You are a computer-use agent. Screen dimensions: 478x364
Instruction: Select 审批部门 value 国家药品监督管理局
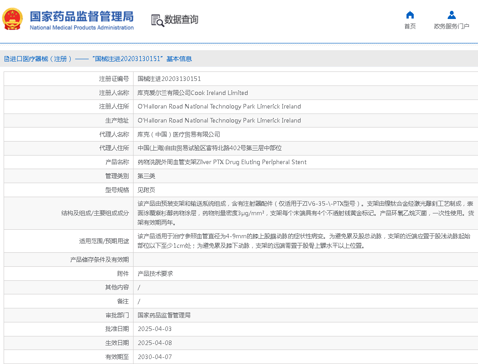point(164,315)
